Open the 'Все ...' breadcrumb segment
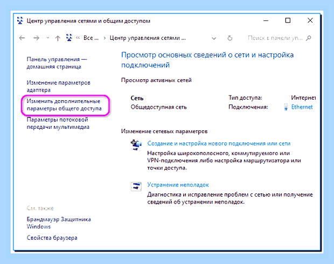The height and width of the screenshot is (264, 334). coord(91,38)
